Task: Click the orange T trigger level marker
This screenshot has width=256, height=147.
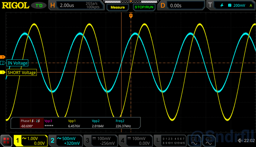Action: pos(3,57)
